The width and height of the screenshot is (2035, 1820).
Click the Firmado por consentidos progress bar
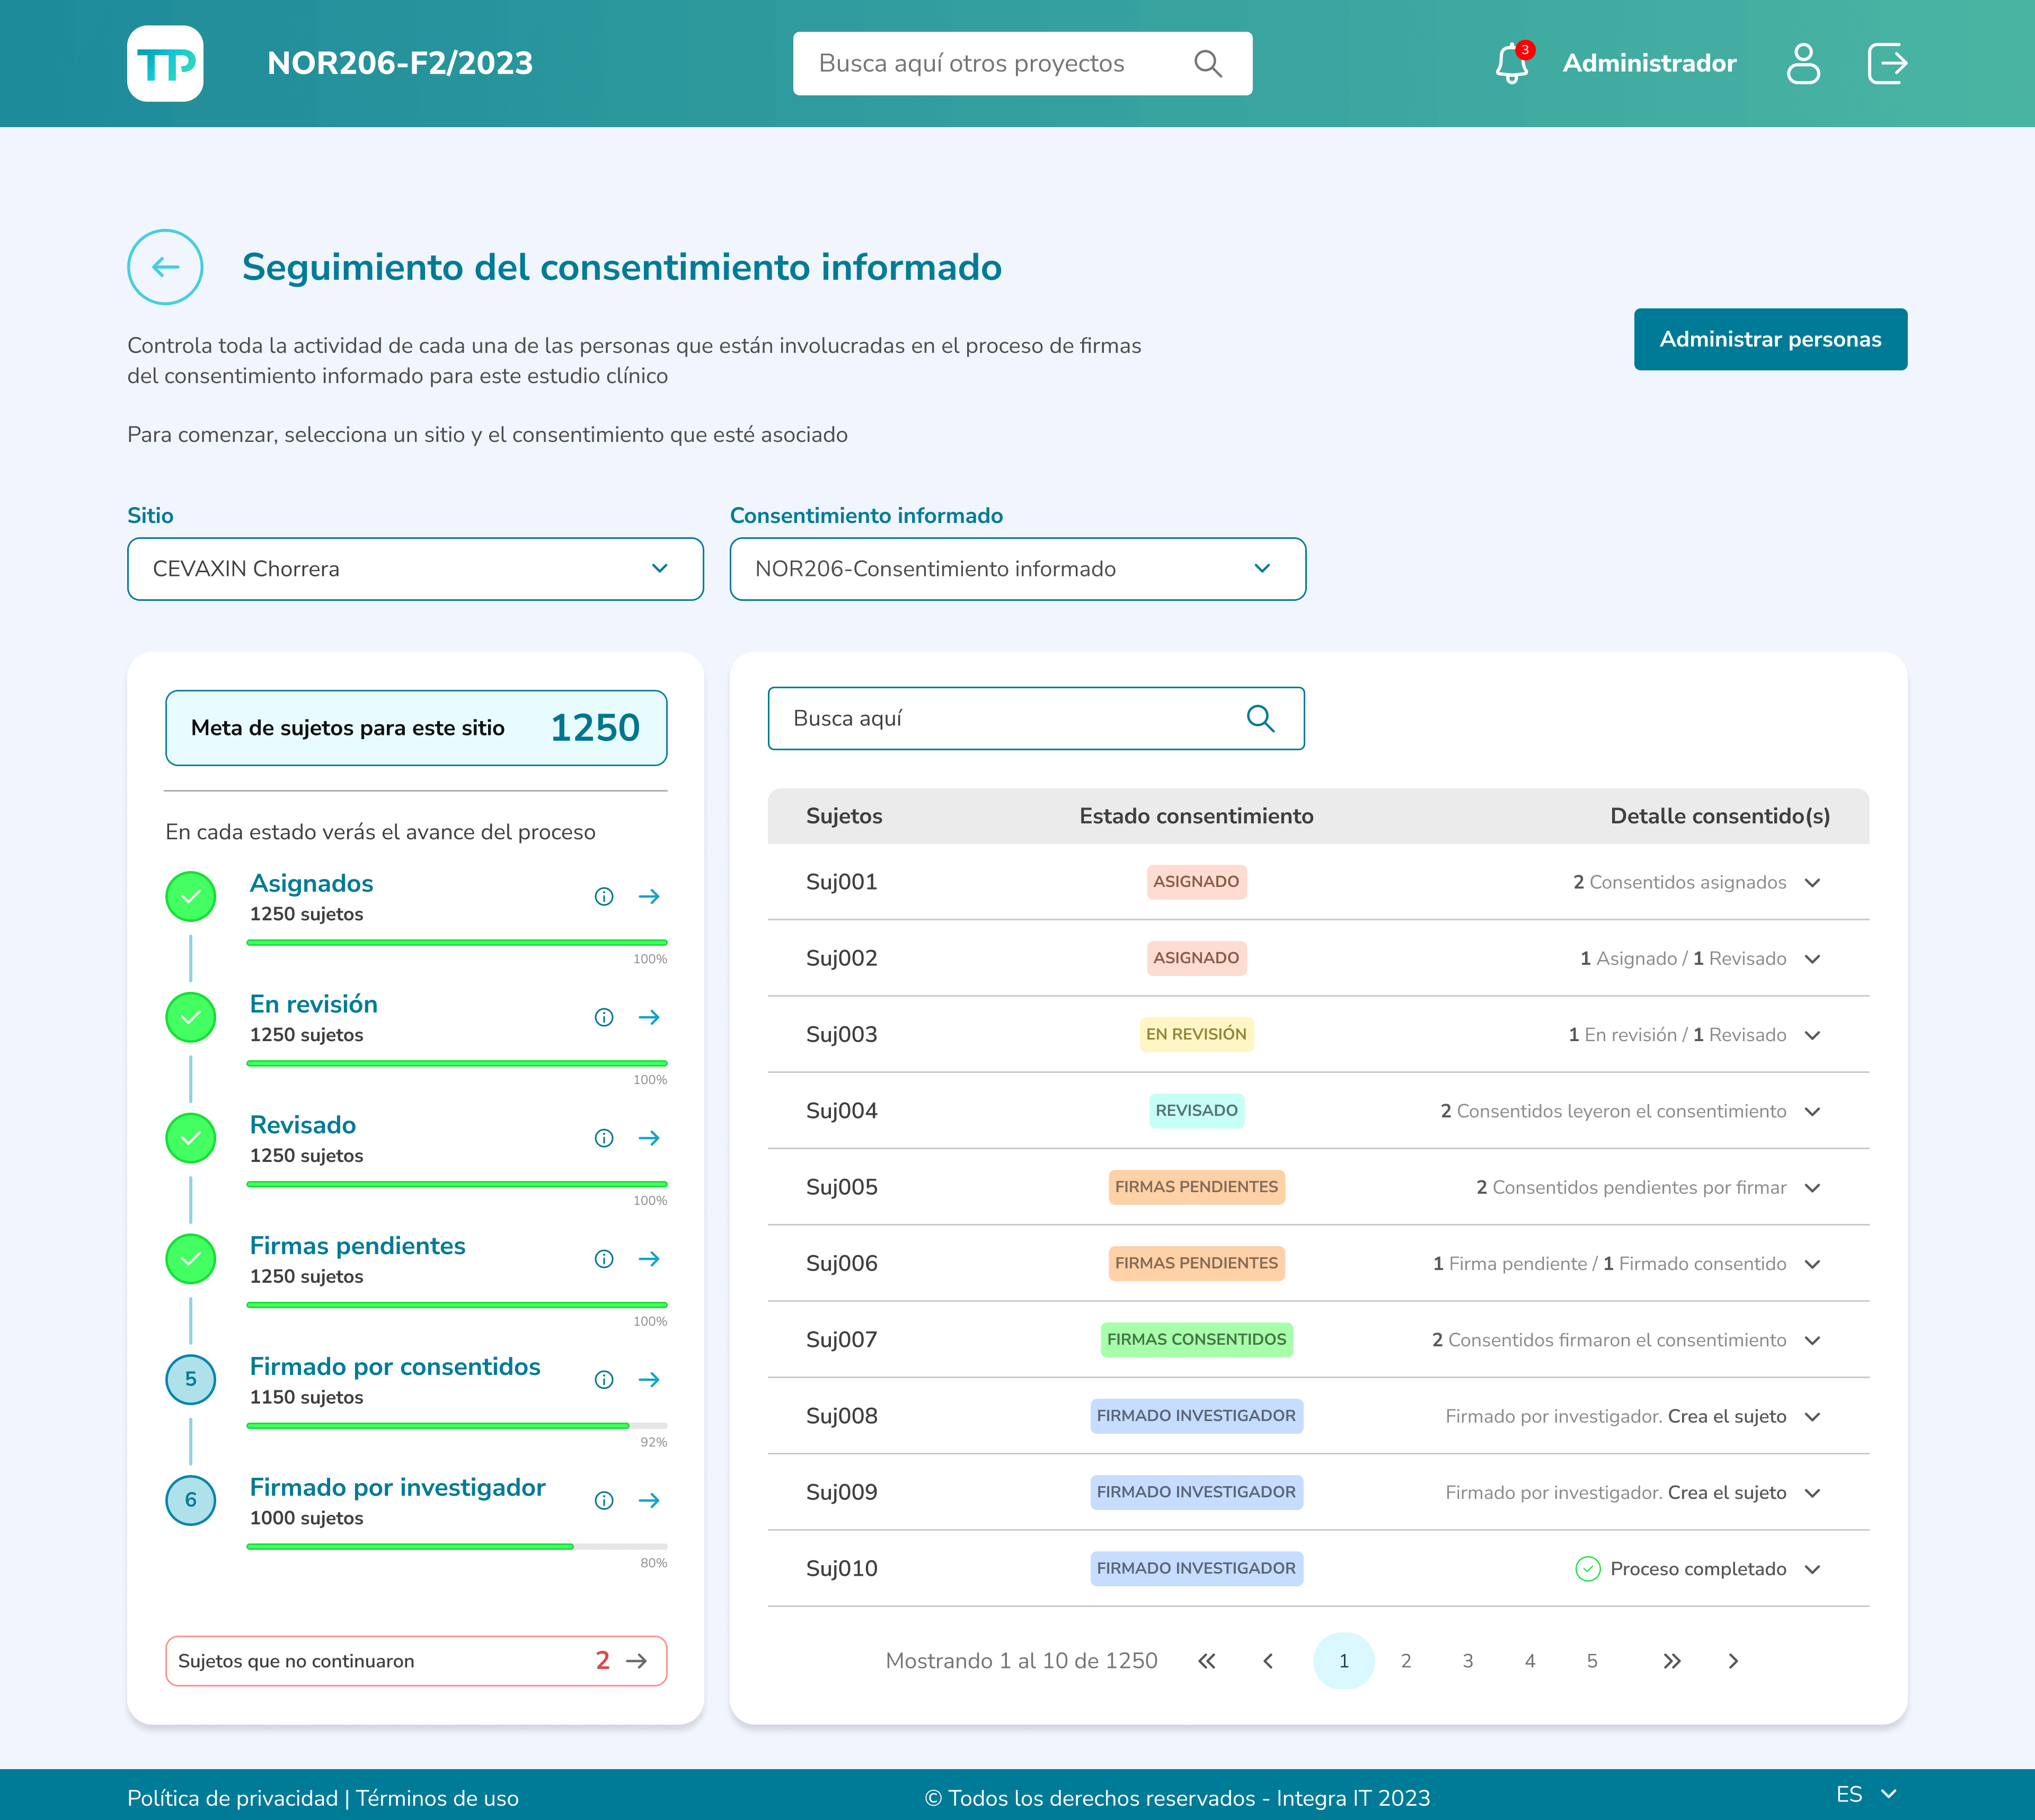(x=456, y=1426)
